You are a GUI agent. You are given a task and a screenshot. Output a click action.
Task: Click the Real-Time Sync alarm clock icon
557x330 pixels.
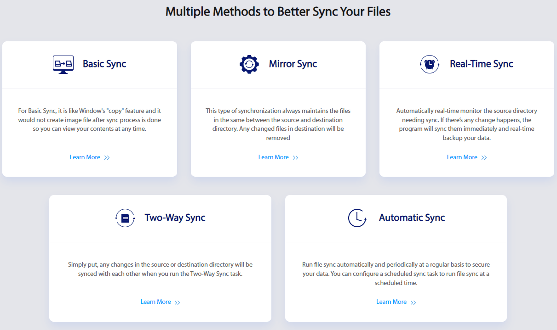click(x=430, y=64)
